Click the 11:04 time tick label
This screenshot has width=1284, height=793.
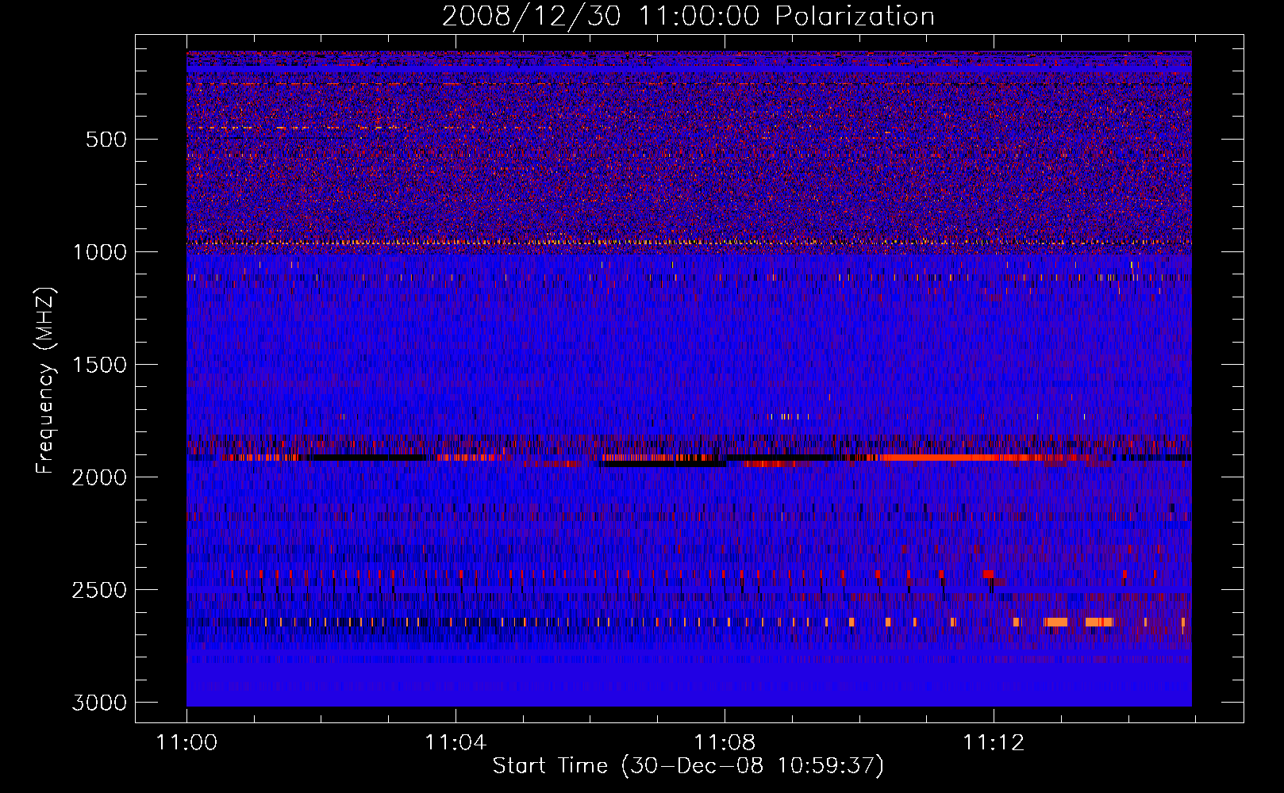(x=456, y=743)
